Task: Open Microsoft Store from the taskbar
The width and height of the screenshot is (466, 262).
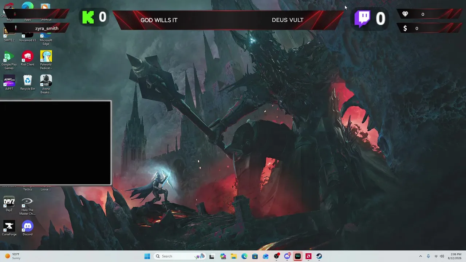Action: 255,256
